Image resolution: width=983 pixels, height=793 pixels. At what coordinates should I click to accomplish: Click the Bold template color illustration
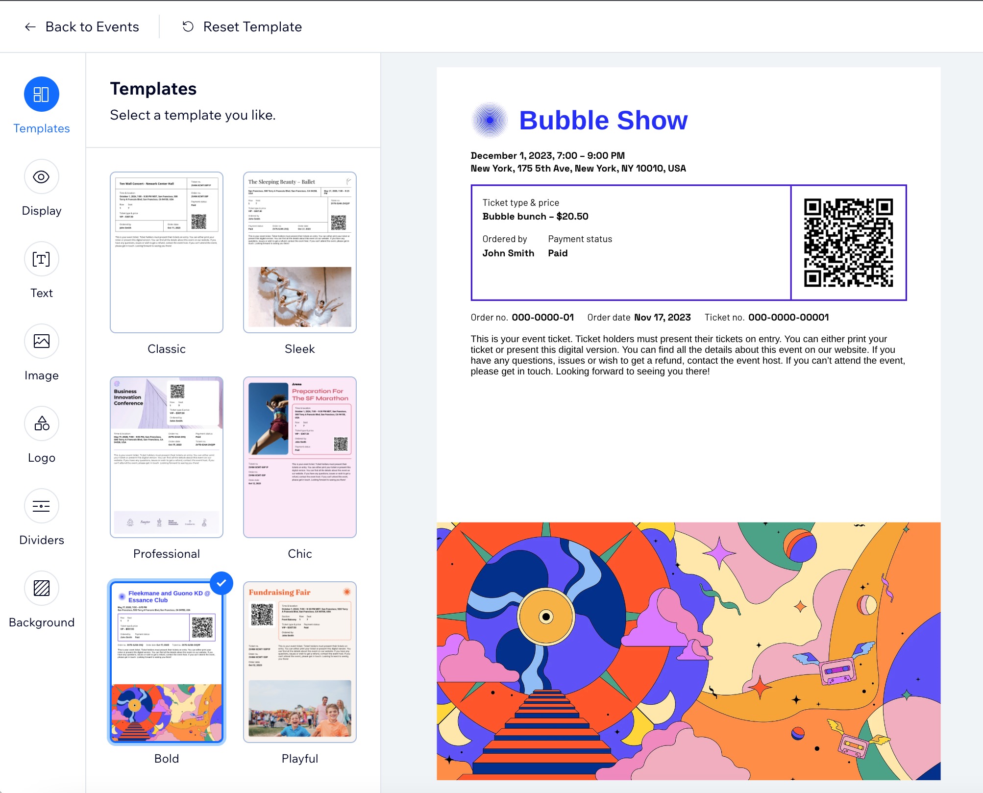point(167,709)
